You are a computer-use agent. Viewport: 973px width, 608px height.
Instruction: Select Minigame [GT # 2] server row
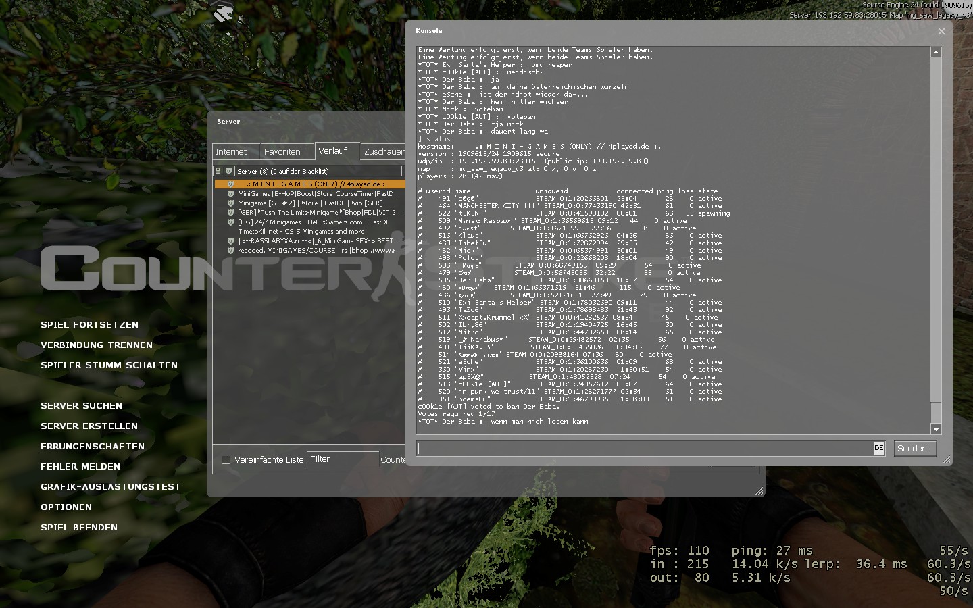309,203
